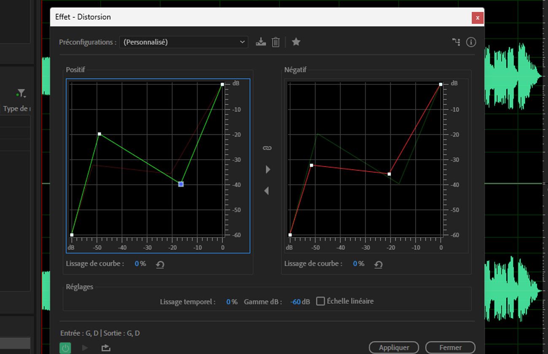Viewport: 548px width, 354px height.
Task: Open the Préconfigurations dropdown
Action: click(x=184, y=42)
